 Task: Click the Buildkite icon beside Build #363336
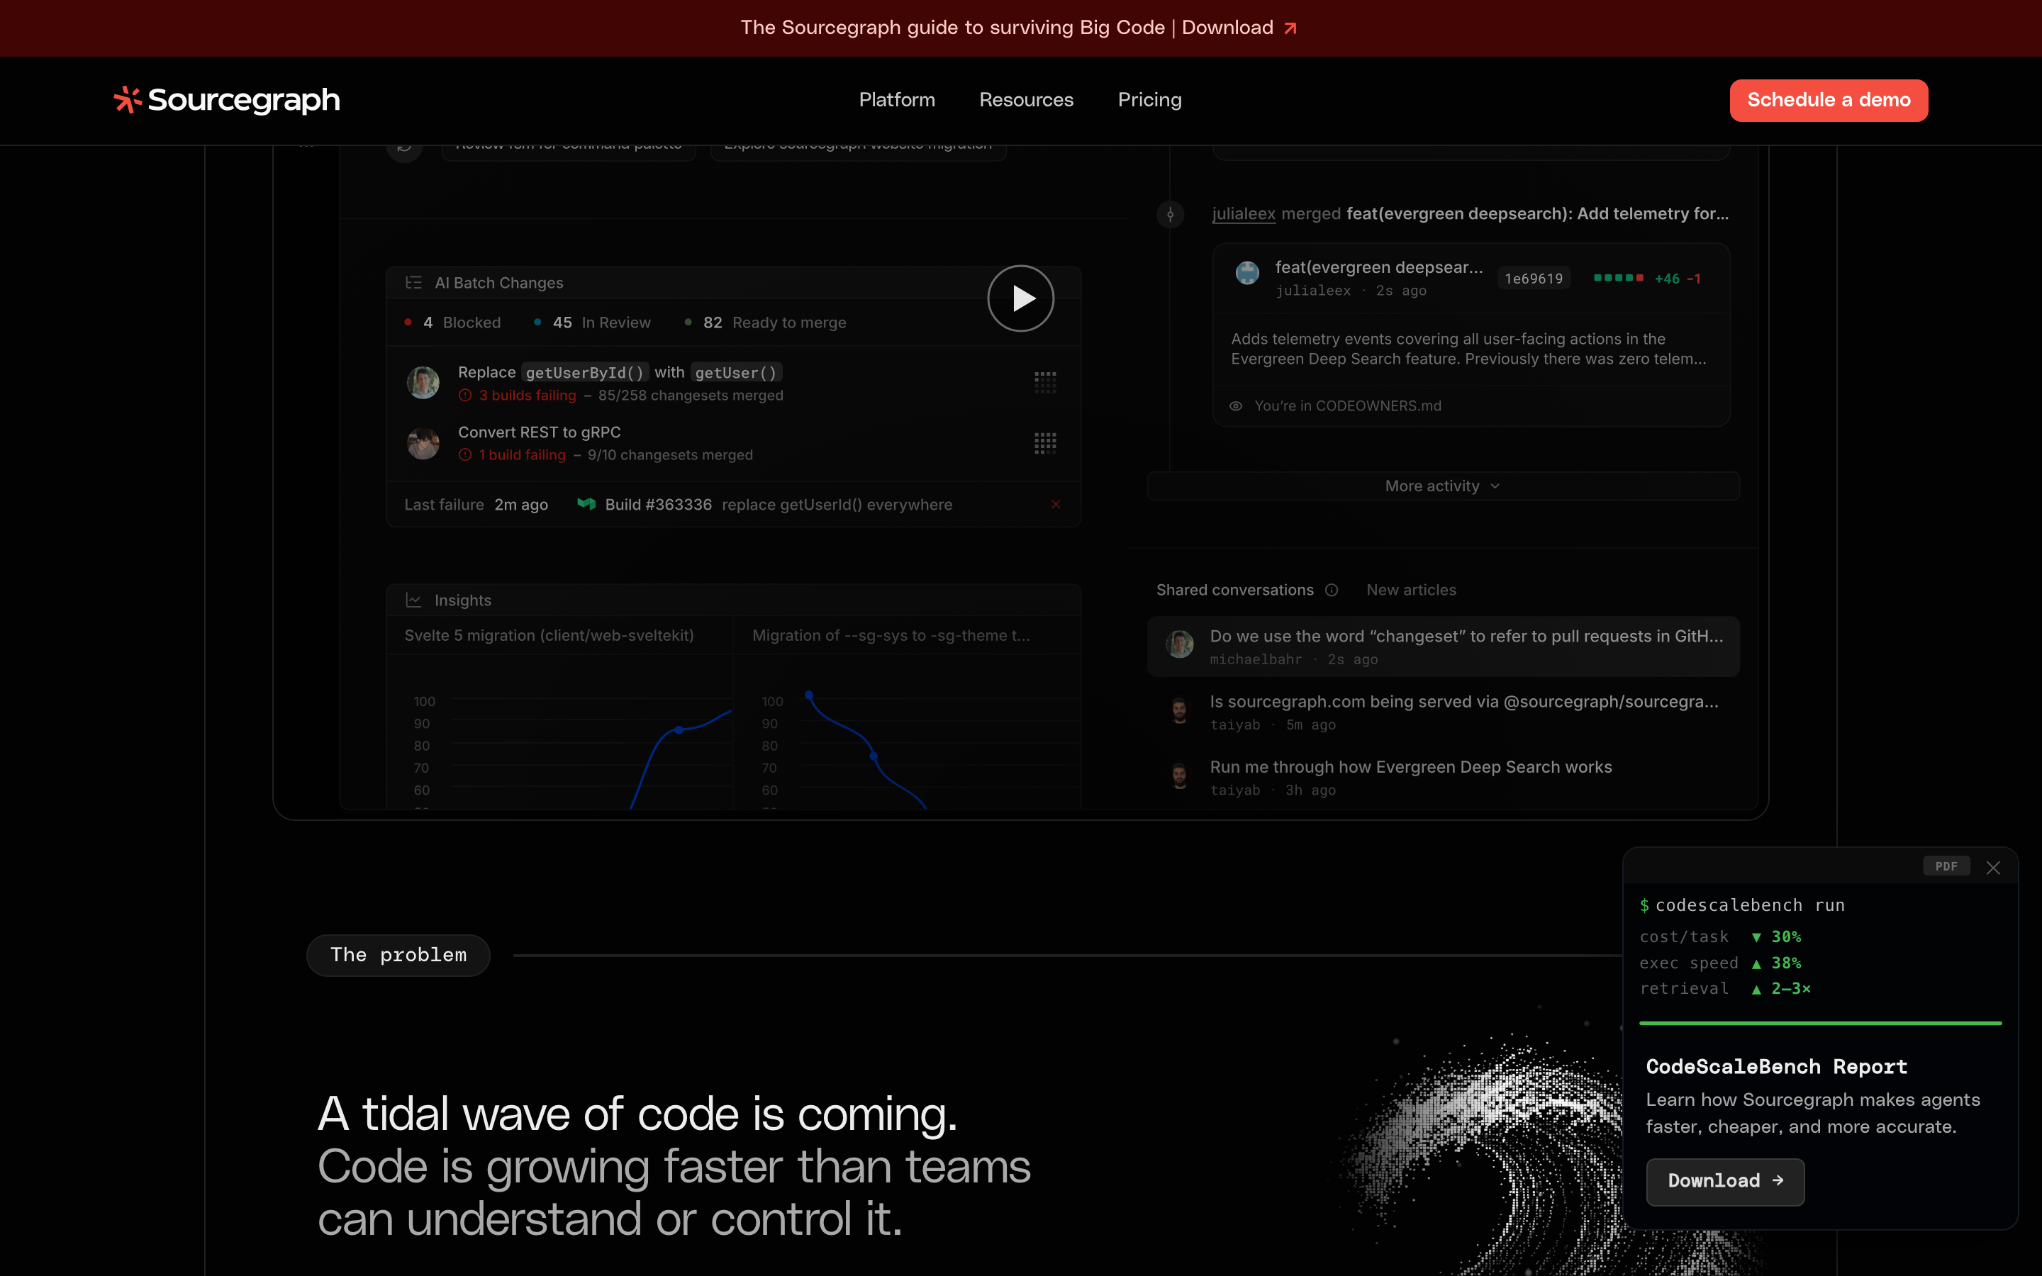click(x=586, y=504)
